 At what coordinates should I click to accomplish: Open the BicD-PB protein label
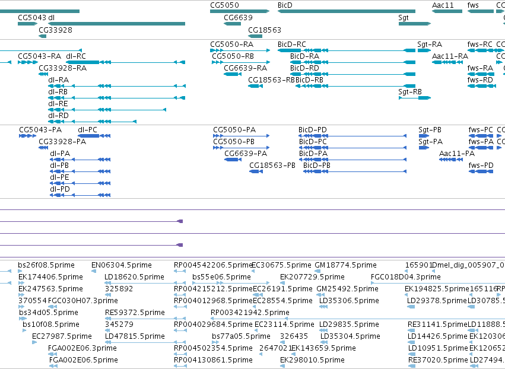(317, 166)
